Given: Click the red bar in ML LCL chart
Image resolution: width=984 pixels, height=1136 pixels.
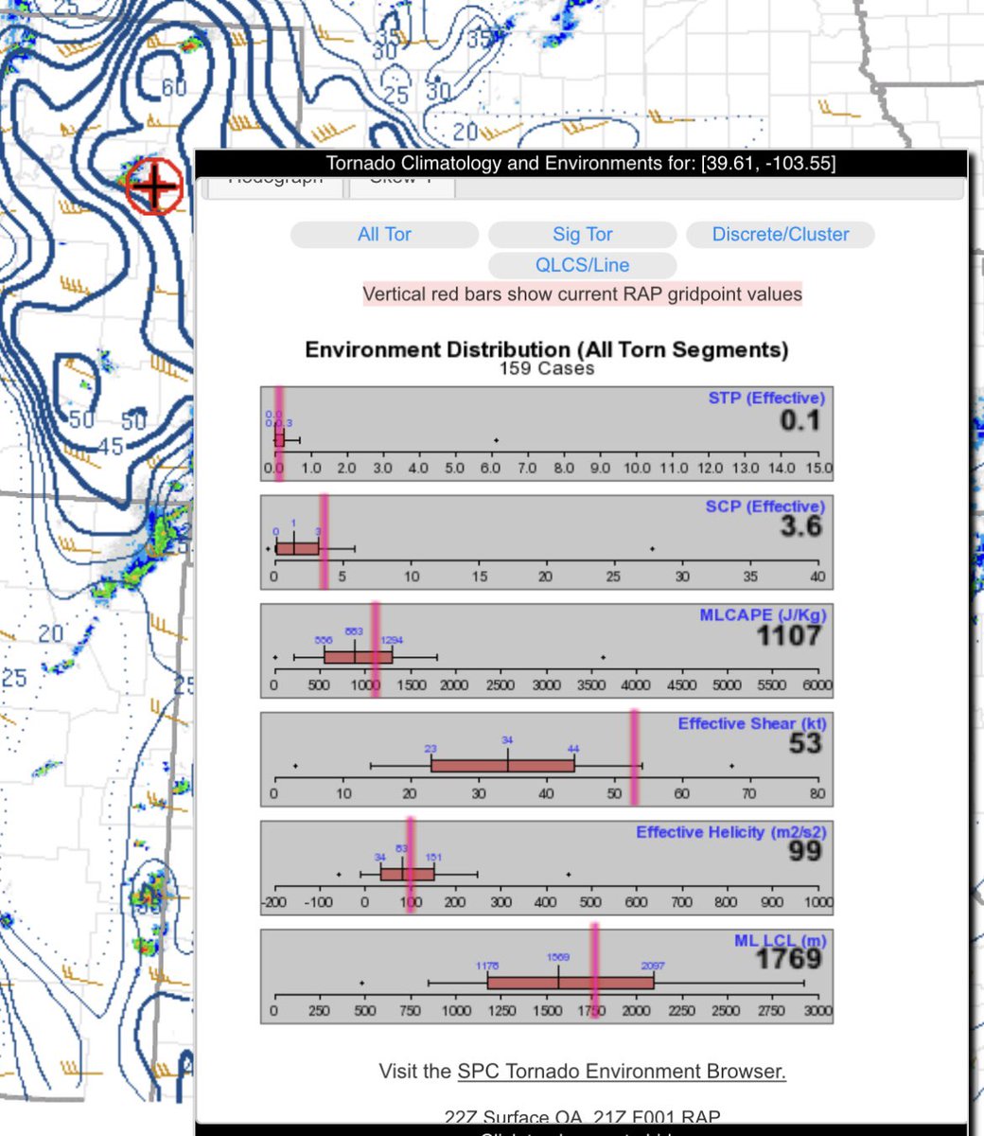Looking at the screenshot, I should click(594, 971).
